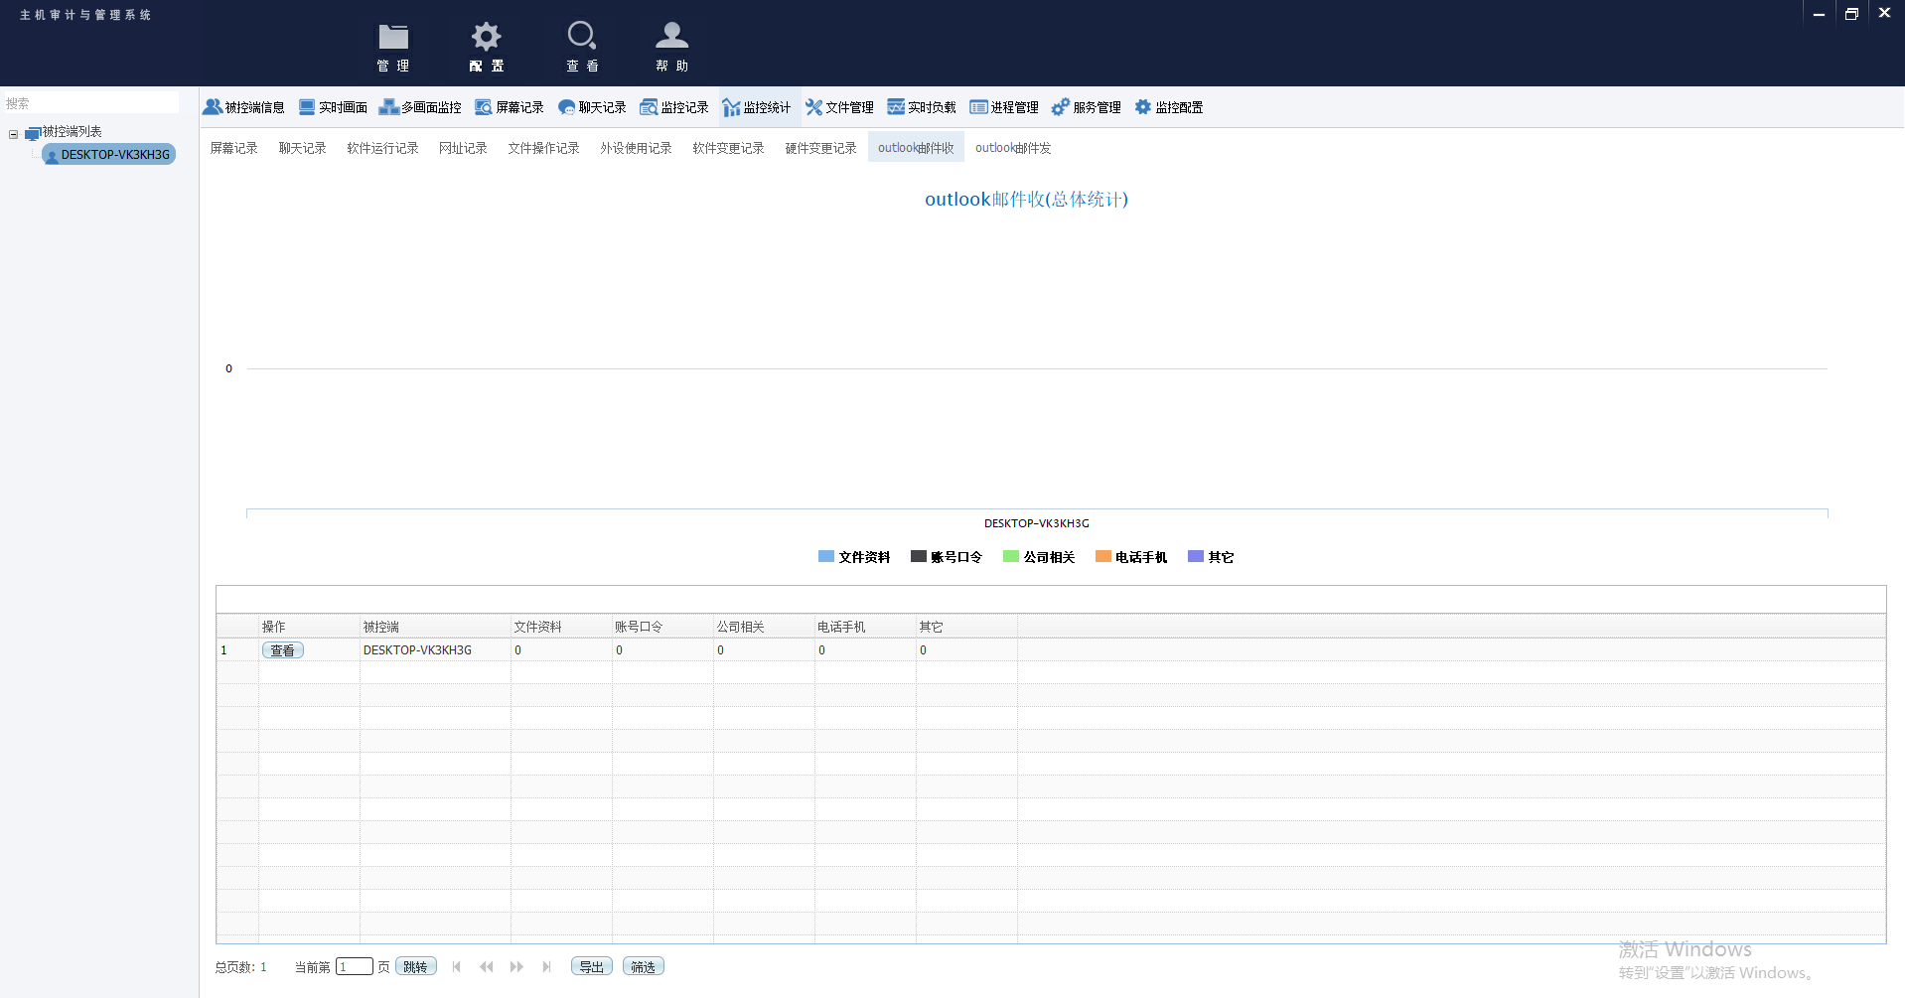Screen dimensions: 1905x998
Task: Click the current page number field
Action: pyautogui.click(x=355, y=967)
